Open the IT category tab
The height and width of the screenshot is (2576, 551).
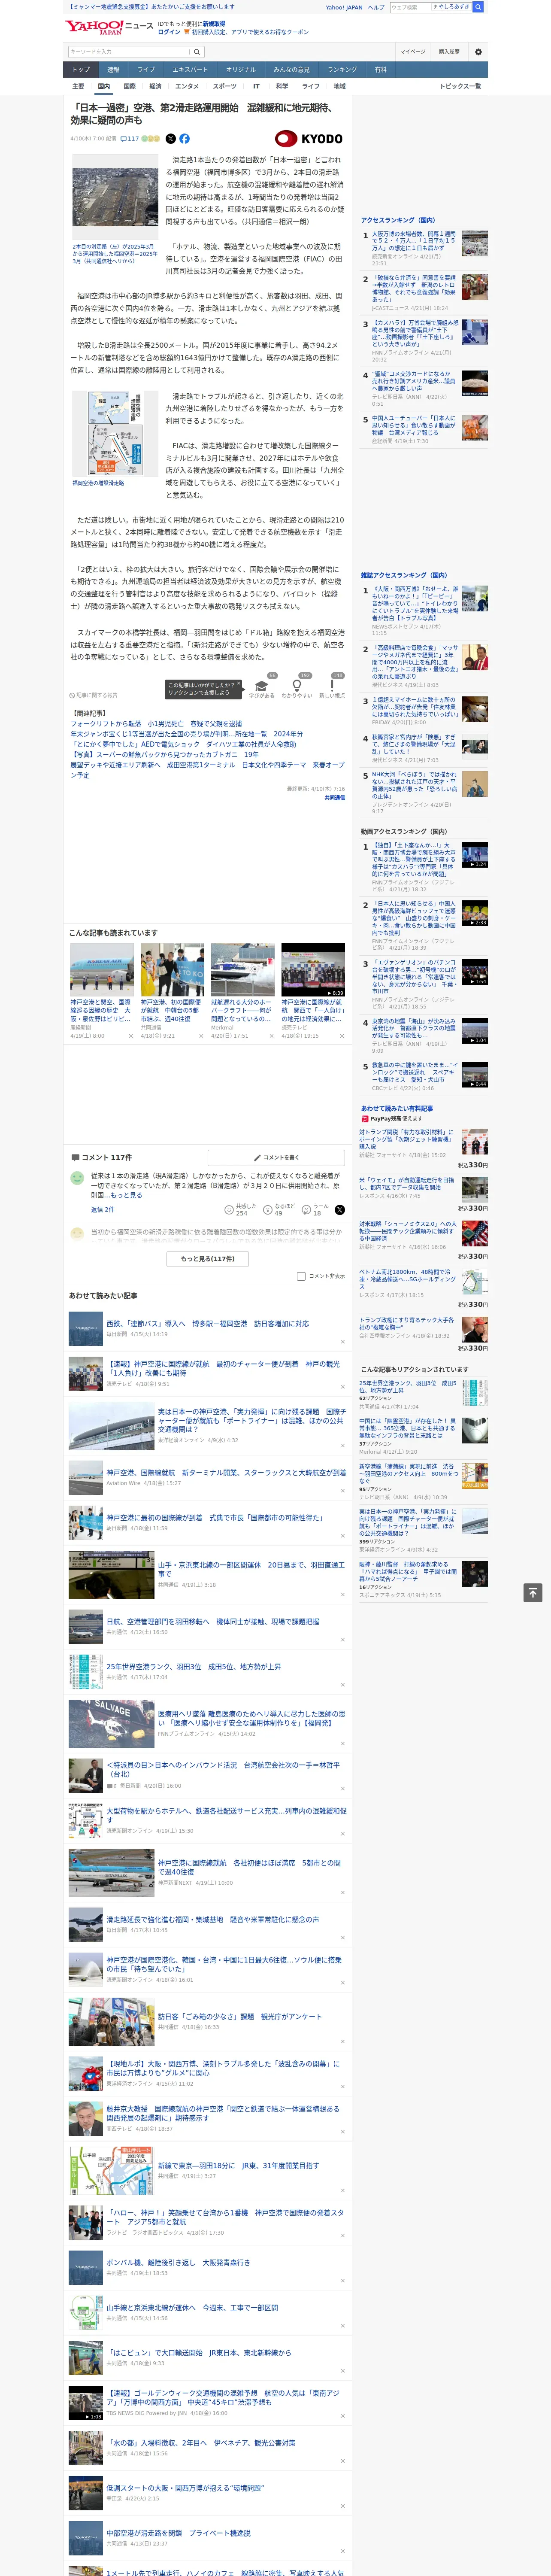coord(256,86)
